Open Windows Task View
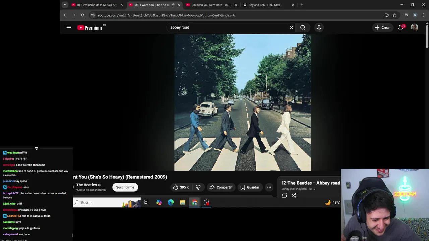This screenshot has height=241, width=429. pos(146,203)
